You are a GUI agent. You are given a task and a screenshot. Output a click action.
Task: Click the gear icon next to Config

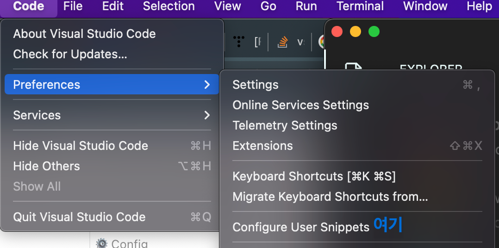click(x=101, y=243)
